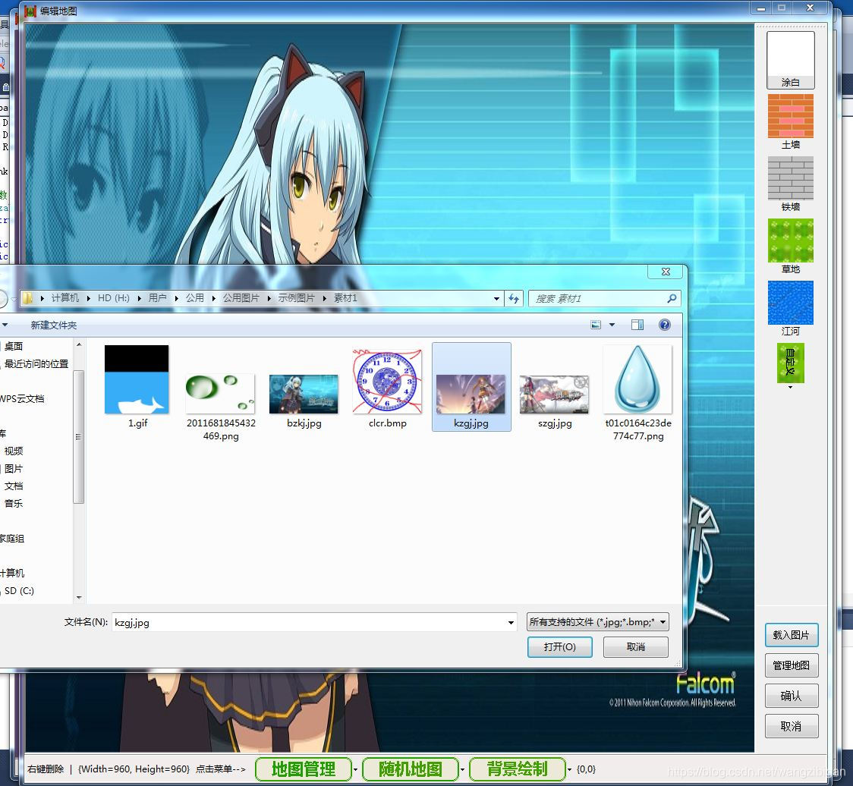The width and height of the screenshot is (853, 786).
Task: Open the file dialog help icon
Action: [664, 325]
